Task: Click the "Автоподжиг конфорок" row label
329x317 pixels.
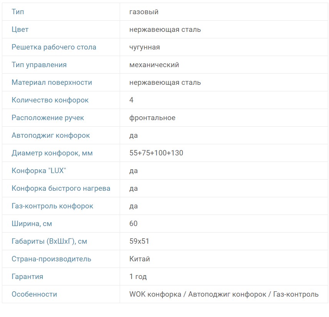Action: [x=50, y=135]
